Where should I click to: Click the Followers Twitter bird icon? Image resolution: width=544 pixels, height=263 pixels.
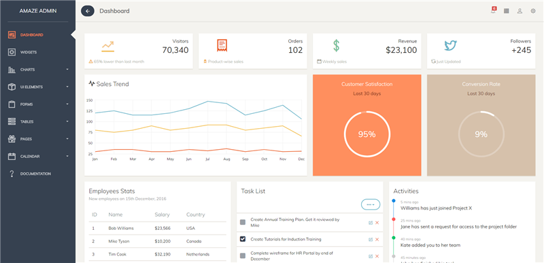(x=451, y=45)
